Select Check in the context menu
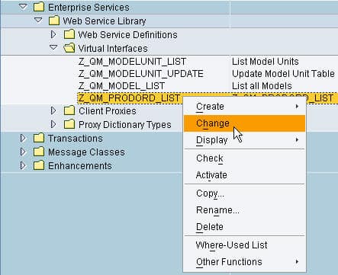The width and height of the screenshot is (338, 275). coord(244,158)
